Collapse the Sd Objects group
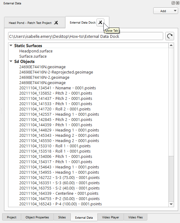The width and height of the screenshot is (180, 223). [x=11, y=61]
